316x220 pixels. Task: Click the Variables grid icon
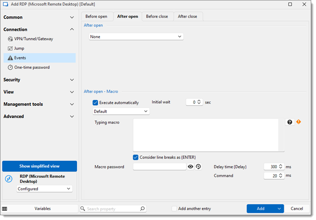(x=5, y=209)
